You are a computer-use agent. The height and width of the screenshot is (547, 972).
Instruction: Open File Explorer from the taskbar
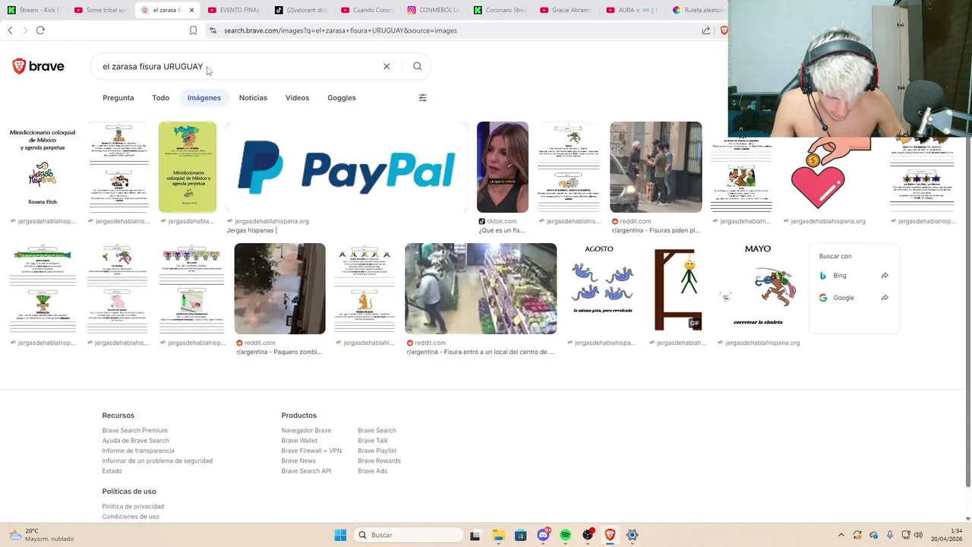tap(498, 535)
